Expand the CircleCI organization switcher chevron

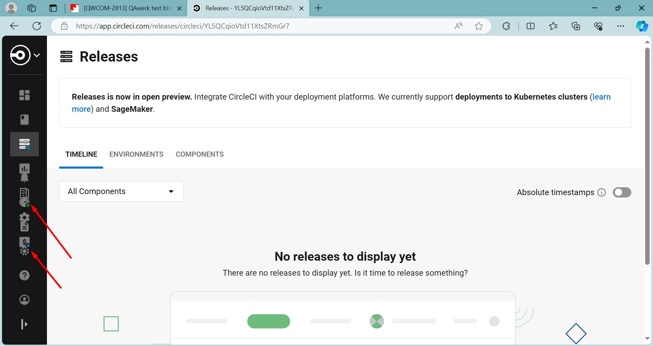coord(37,55)
